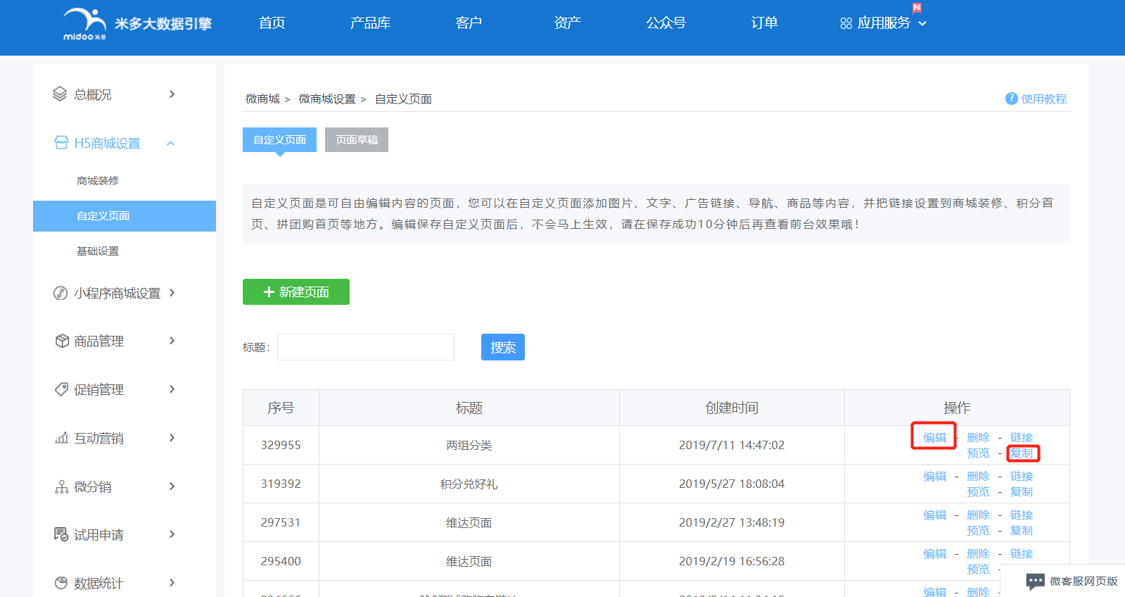Expand the 微分销 chevron
Image resolution: width=1125 pixels, height=597 pixels.
coord(172,486)
